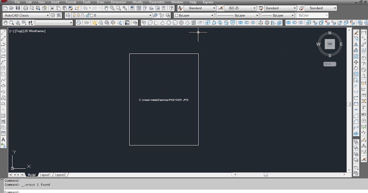Click the TOP face of the ViewCube

pos(330,44)
